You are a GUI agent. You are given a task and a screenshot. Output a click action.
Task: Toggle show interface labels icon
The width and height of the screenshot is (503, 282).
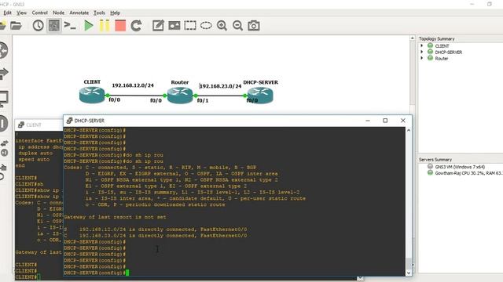click(x=54, y=26)
